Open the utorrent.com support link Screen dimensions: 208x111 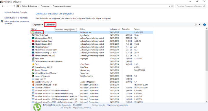tap(117, 105)
